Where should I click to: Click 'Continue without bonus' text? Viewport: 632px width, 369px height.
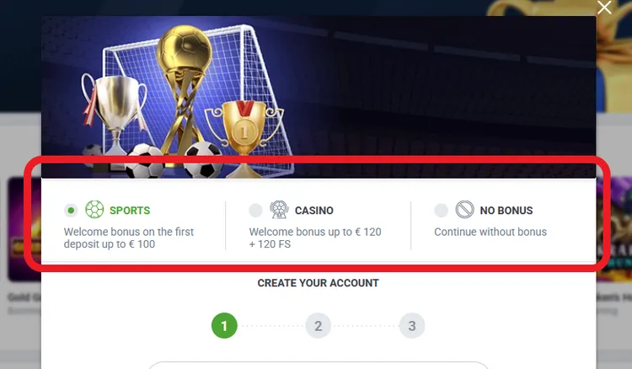pyautogui.click(x=490, y=232)
